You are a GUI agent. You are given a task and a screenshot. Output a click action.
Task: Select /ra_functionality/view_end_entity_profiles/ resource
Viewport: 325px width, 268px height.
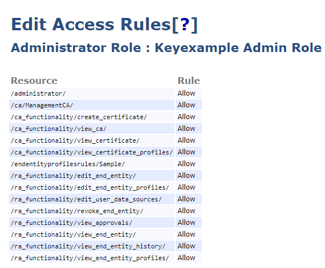[x=90, y=258]
